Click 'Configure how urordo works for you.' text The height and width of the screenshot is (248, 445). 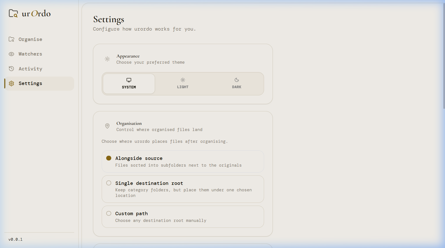(144, 29)
